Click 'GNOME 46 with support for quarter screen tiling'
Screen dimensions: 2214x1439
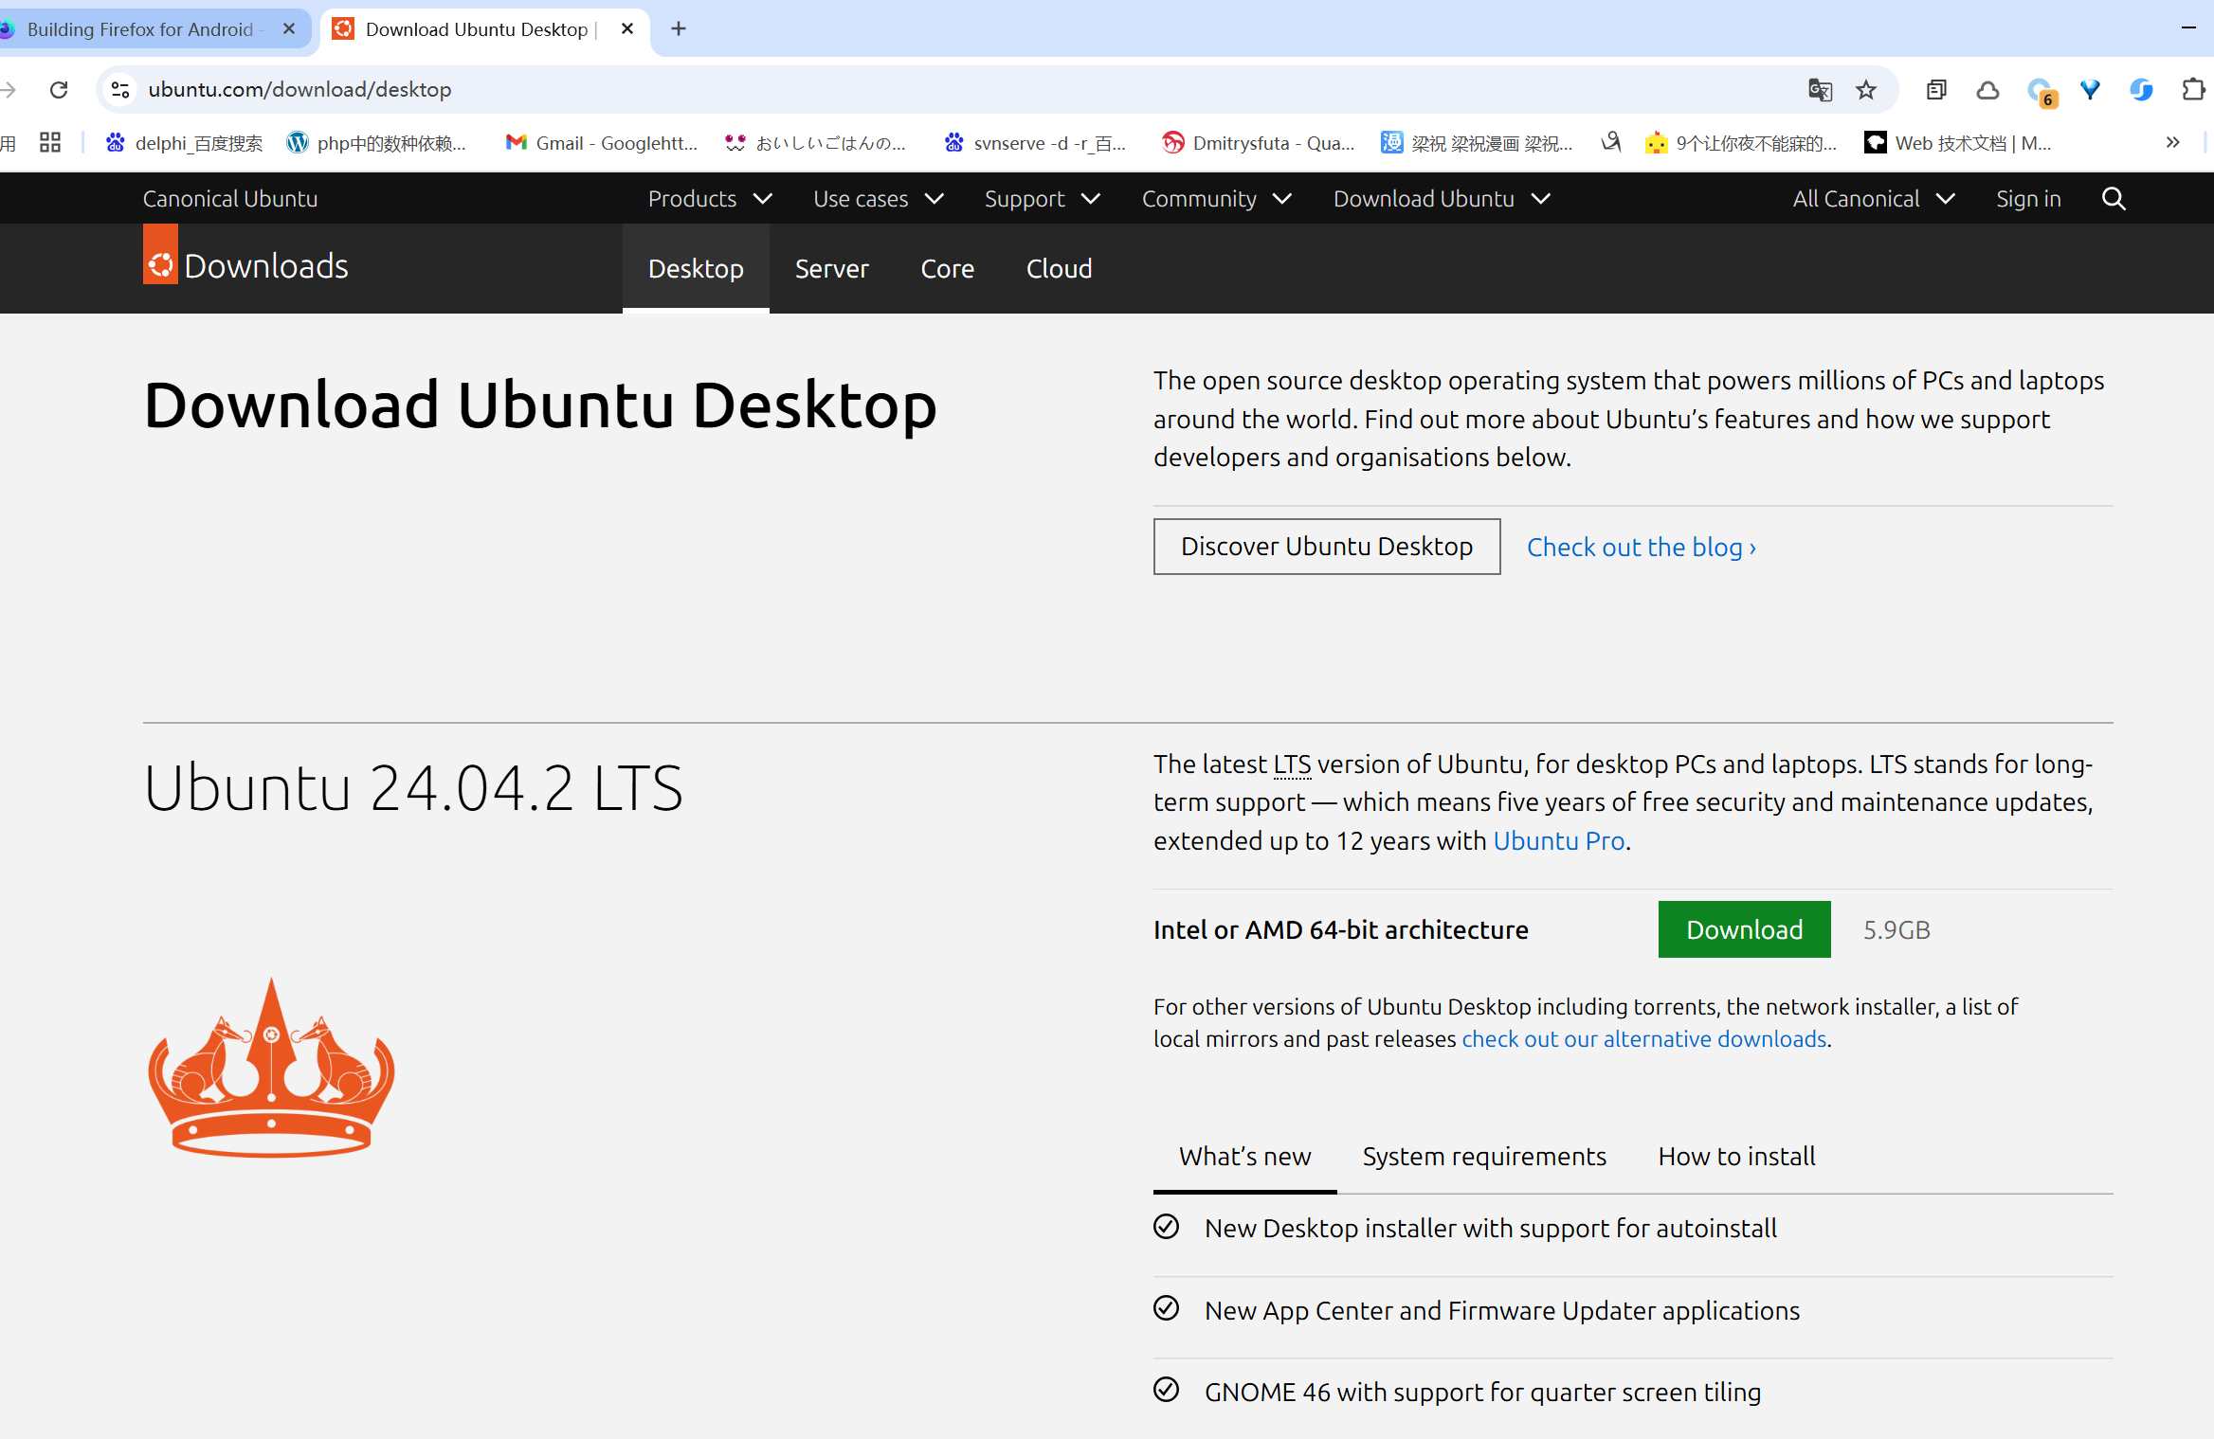click(1482, 1393)
